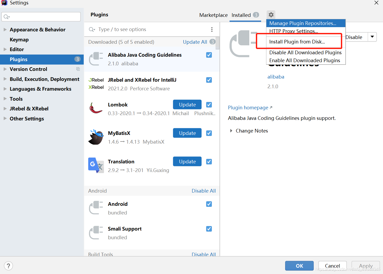The height and width of the screenshot is (274, 383).
Task: Expand the Version Control node
Action: (5, 69)
